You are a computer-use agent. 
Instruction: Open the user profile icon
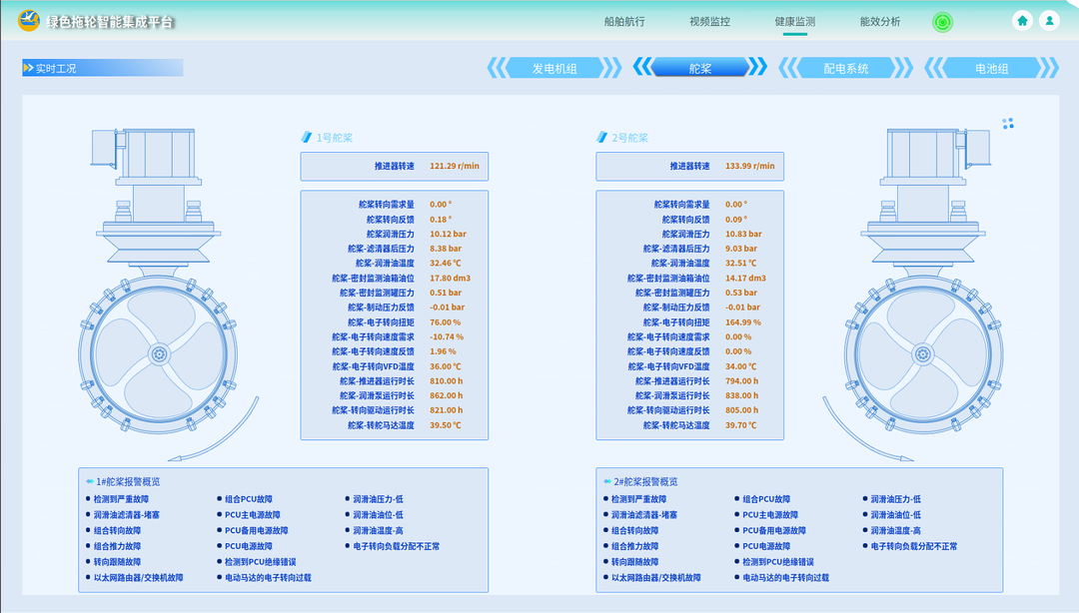click(x=1049, y=21)
